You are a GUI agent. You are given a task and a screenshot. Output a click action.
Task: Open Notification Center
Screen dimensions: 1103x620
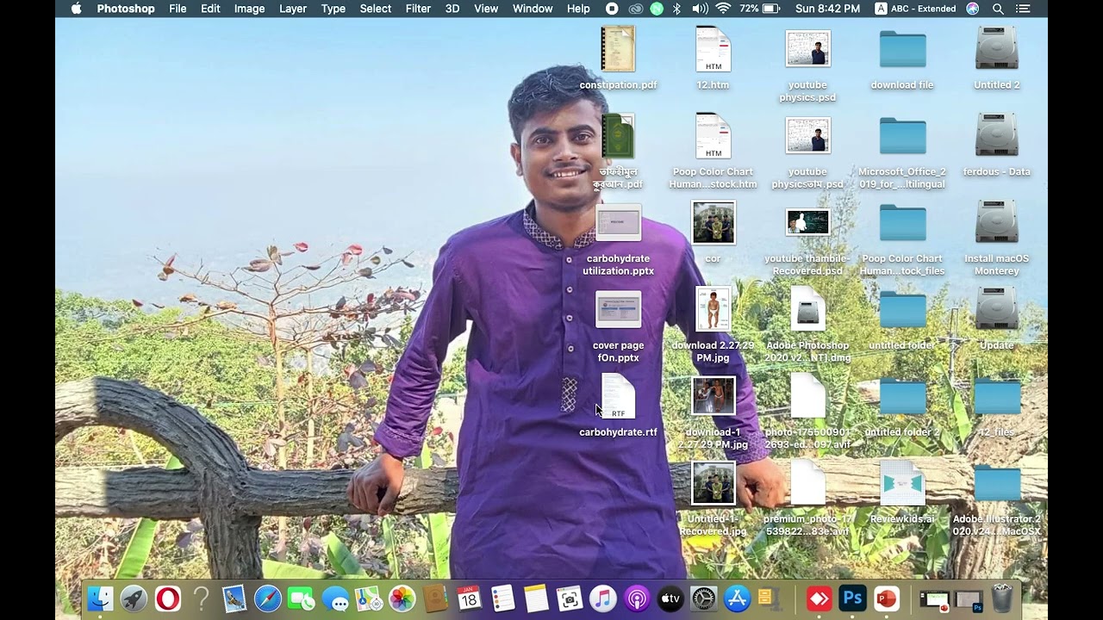(x=1023, y=9)
